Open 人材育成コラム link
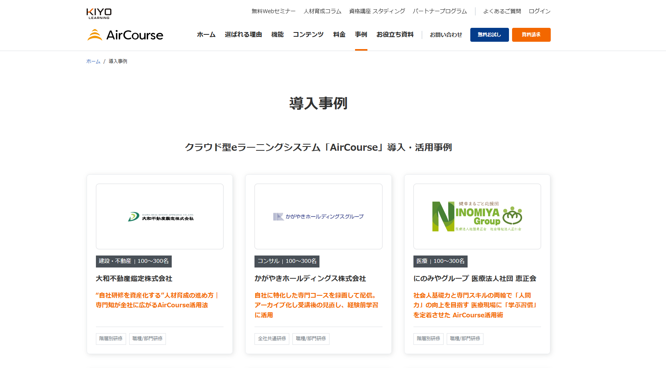666x368 pixels. pos(323,11)
